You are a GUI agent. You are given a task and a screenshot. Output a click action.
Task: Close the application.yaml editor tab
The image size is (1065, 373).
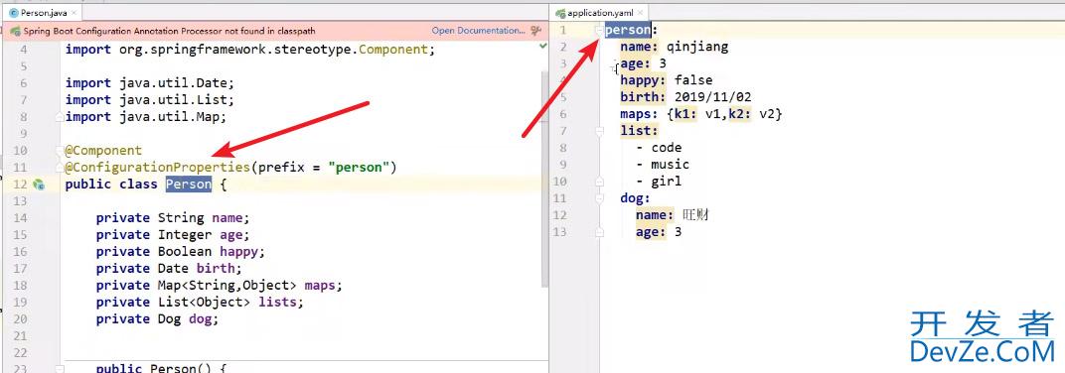[640, 13]
